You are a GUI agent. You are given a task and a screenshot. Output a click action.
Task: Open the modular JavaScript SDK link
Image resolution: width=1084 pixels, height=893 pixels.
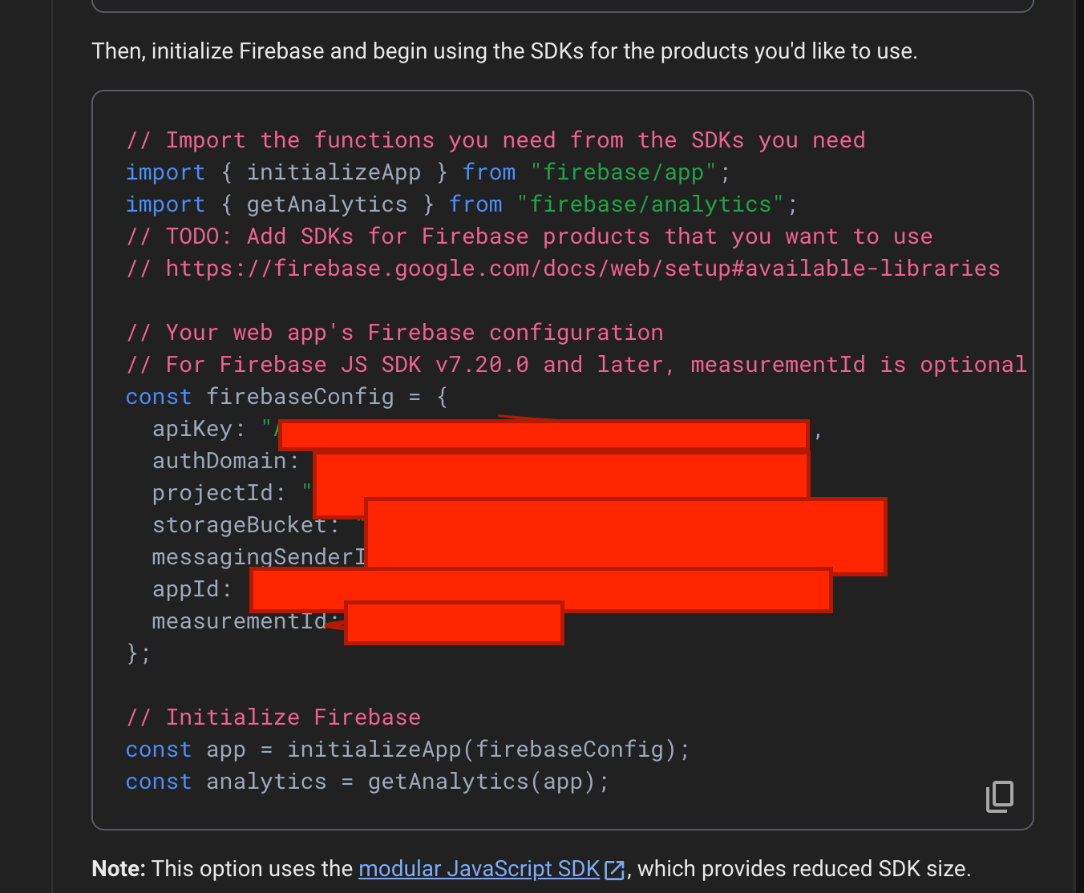479,869
